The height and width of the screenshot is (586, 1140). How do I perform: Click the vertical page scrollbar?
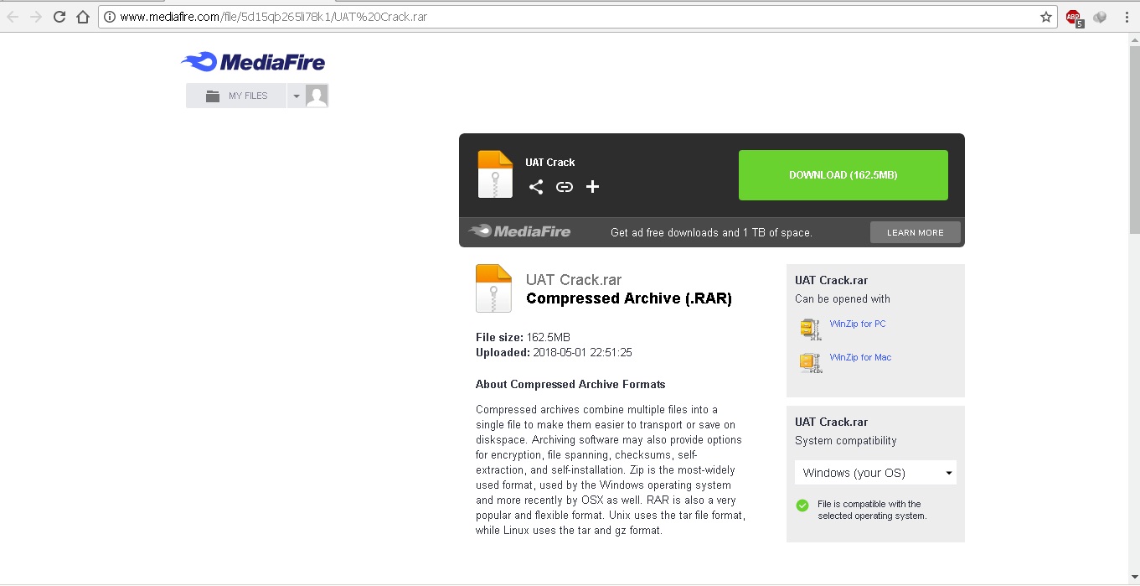click(1134, 141)
